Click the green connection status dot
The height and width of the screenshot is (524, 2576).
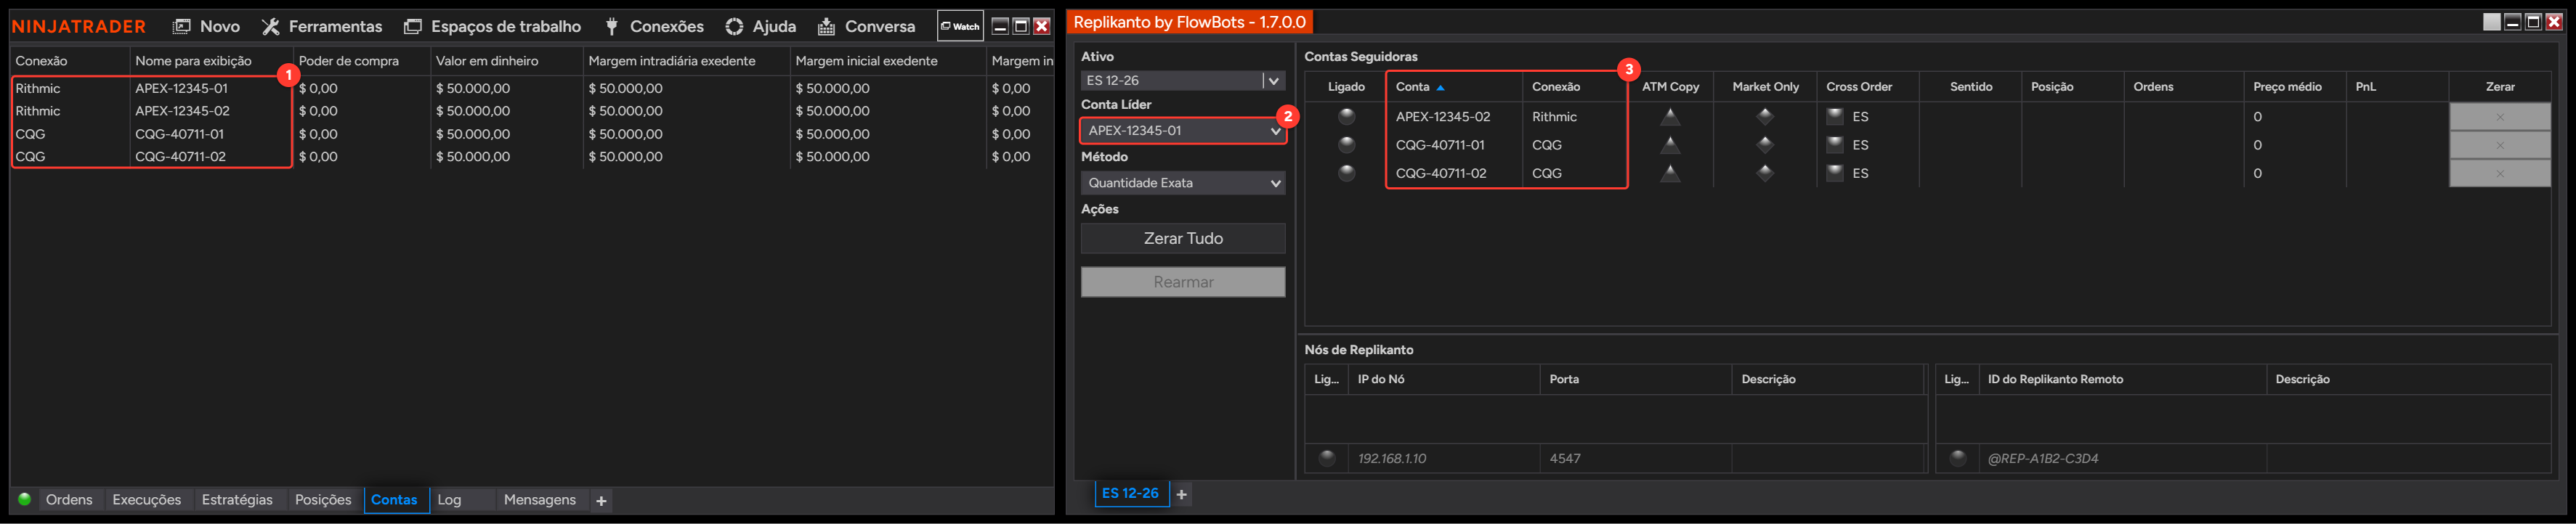25,499
